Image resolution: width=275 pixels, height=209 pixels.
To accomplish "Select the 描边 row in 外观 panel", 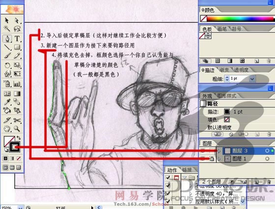I will 237,112.
